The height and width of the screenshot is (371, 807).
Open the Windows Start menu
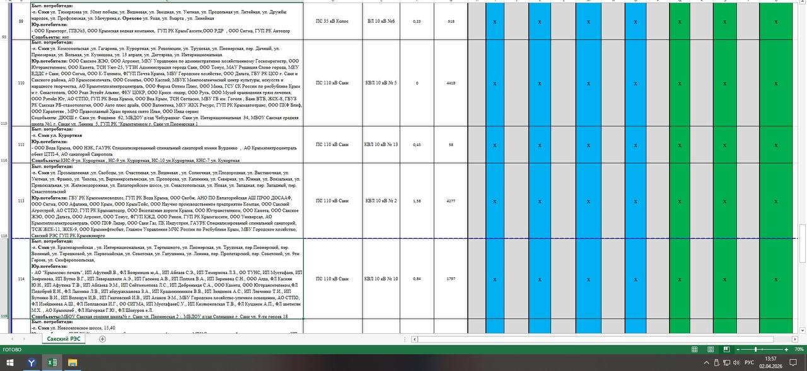(10, 363)
